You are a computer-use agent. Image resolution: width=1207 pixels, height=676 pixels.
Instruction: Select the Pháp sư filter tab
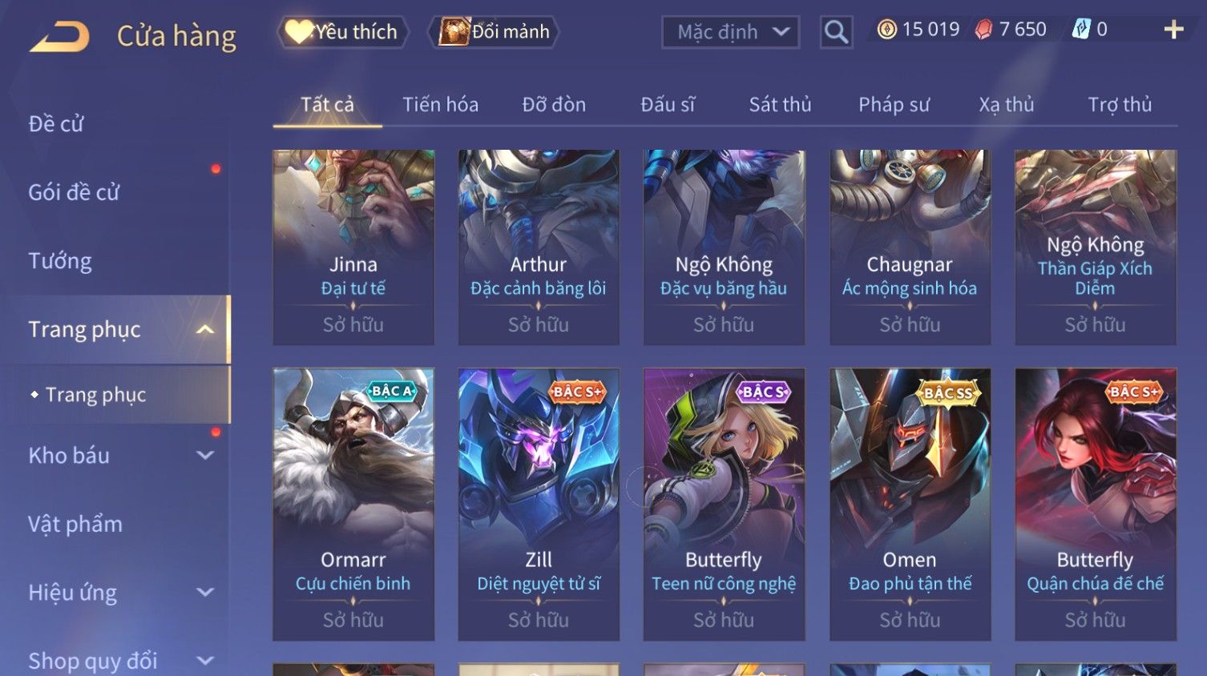tap(894, 105)
